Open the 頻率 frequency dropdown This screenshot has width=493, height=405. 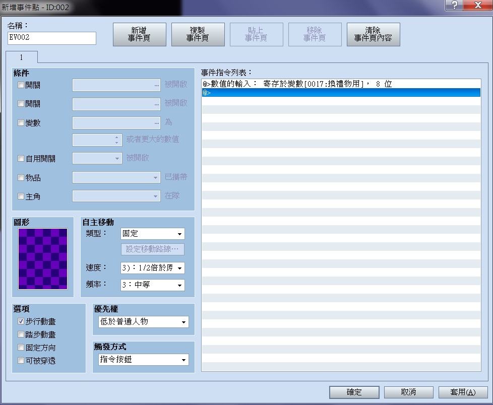point(153,285)
